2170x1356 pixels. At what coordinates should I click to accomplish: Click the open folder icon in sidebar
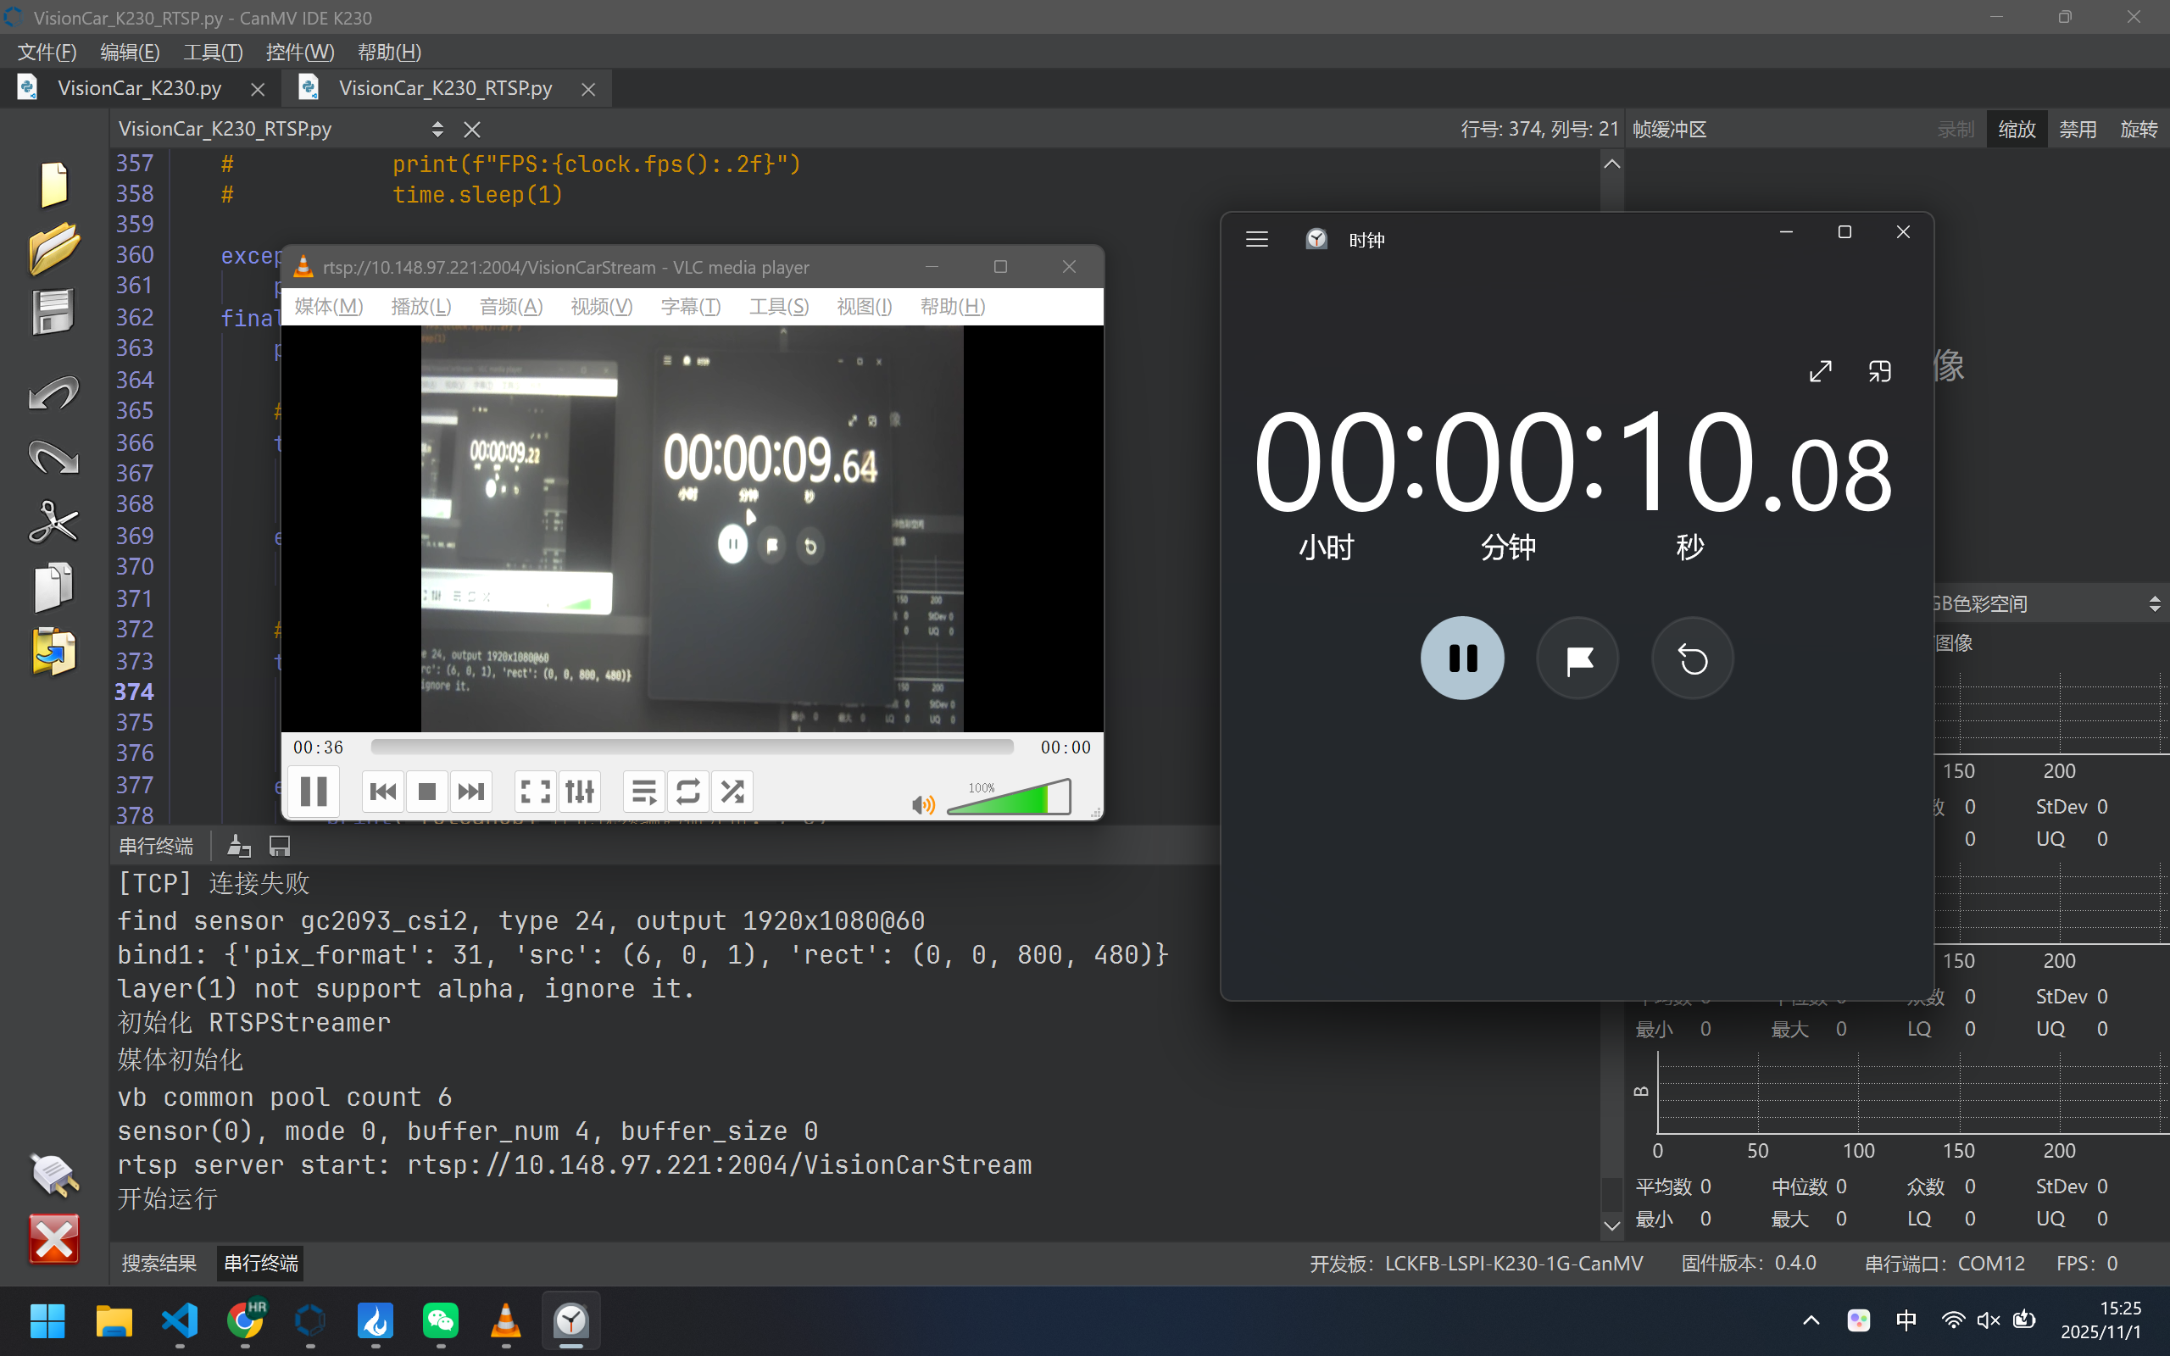pos(53,248)
